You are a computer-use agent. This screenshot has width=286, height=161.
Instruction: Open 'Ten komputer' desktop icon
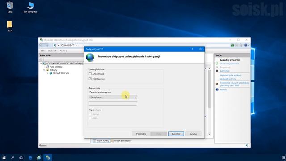[30, 7]
